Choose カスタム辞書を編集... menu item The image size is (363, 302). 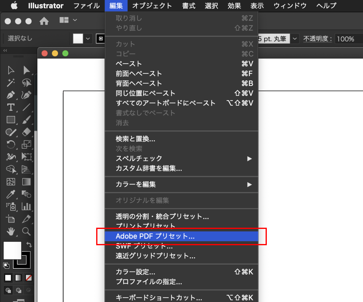[181, 168]
